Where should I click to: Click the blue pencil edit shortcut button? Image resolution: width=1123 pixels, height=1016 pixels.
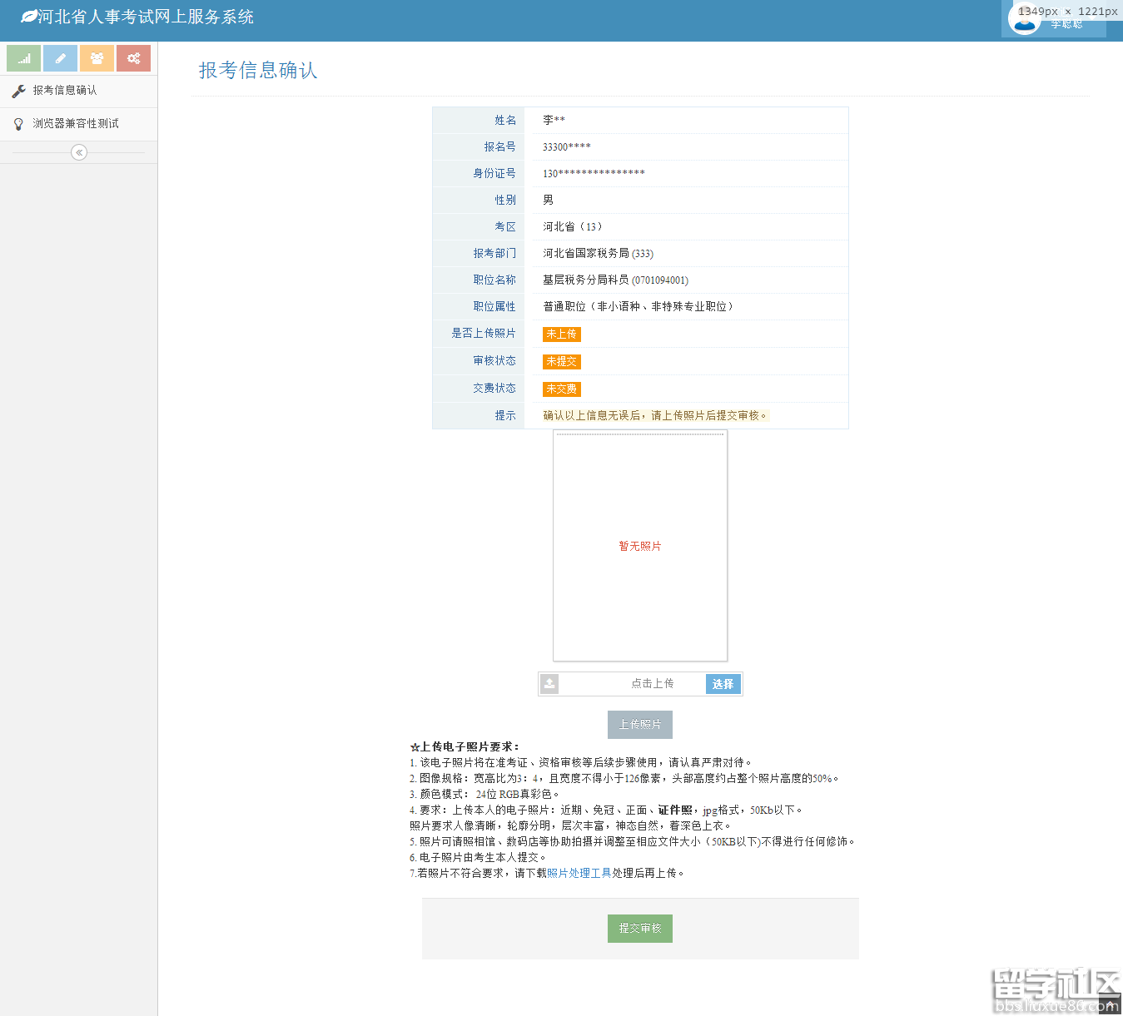(60, 58)
